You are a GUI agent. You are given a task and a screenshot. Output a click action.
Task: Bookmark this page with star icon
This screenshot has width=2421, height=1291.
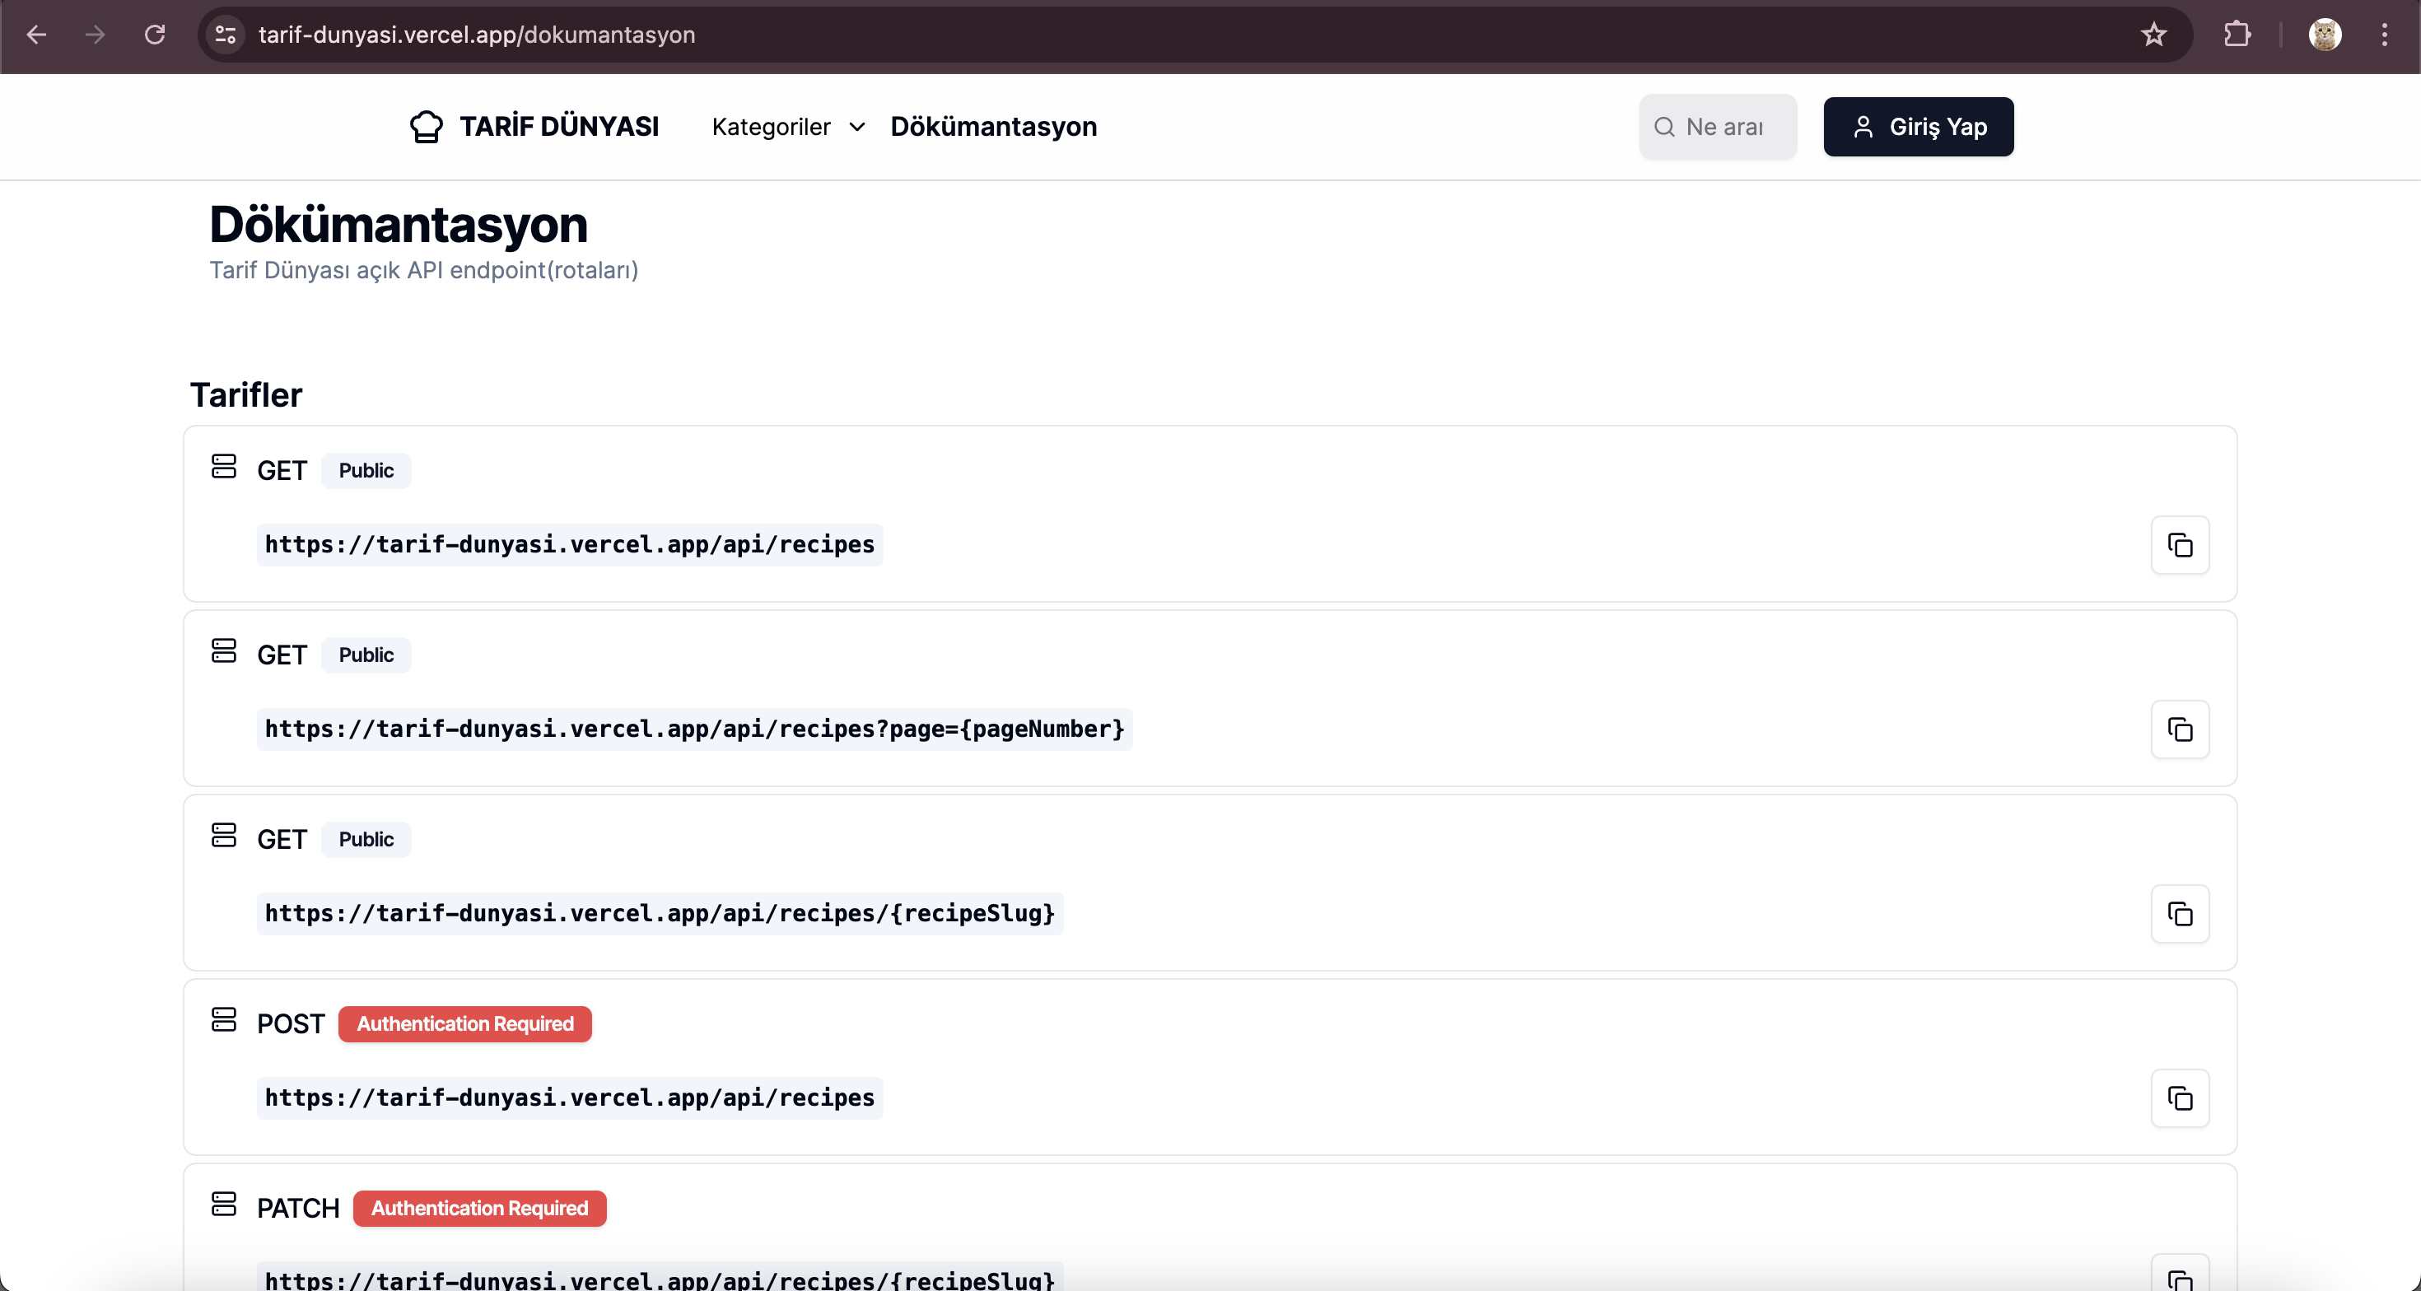[x=2153, y=35]
